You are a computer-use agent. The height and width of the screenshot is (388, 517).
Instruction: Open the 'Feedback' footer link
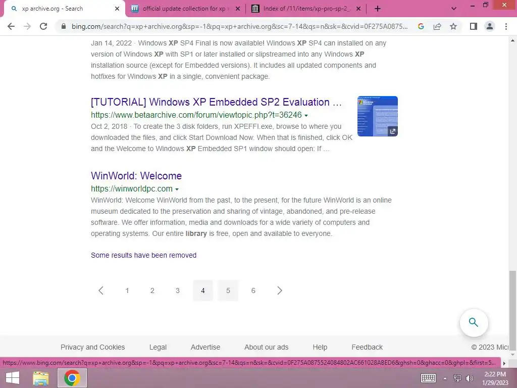tap(367, 347)
